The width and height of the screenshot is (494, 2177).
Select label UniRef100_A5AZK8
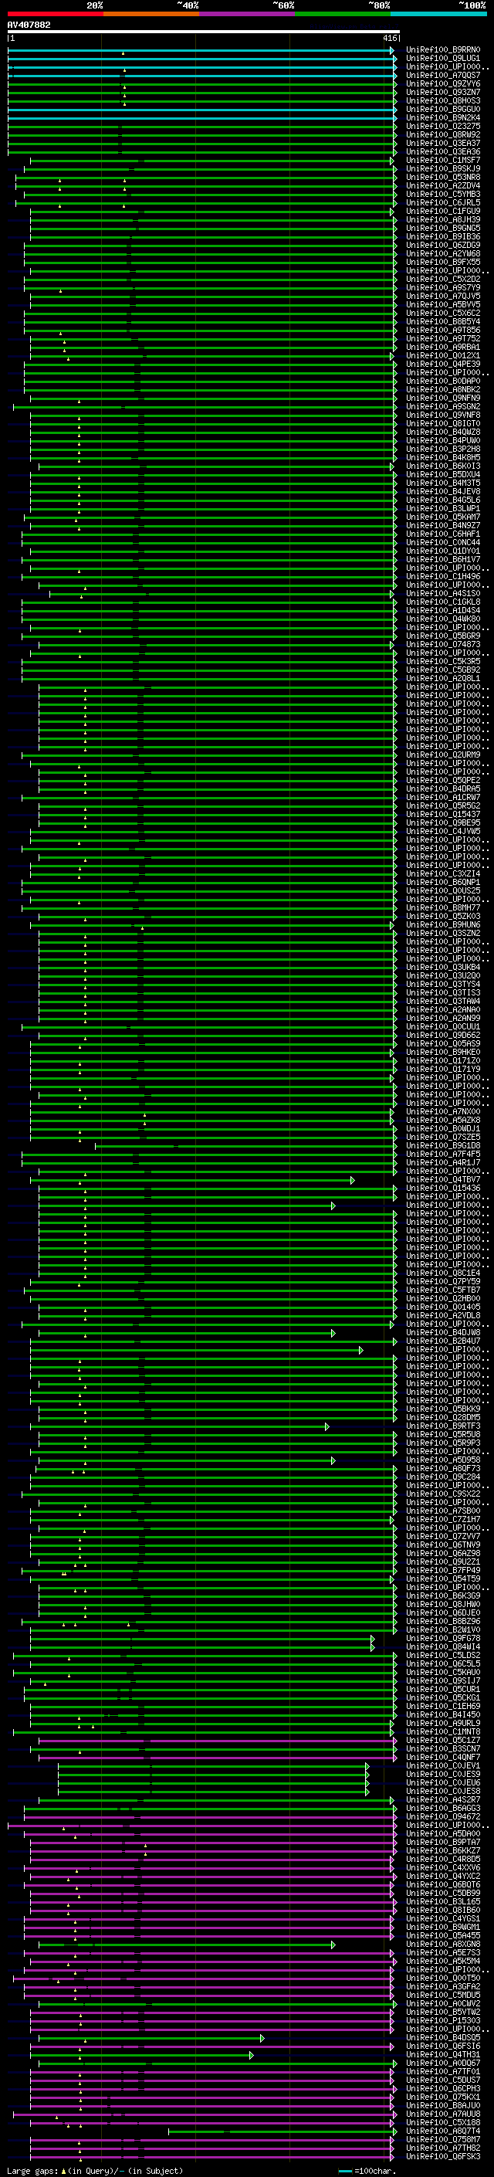pyautogui.click(x=443, y=1120)
